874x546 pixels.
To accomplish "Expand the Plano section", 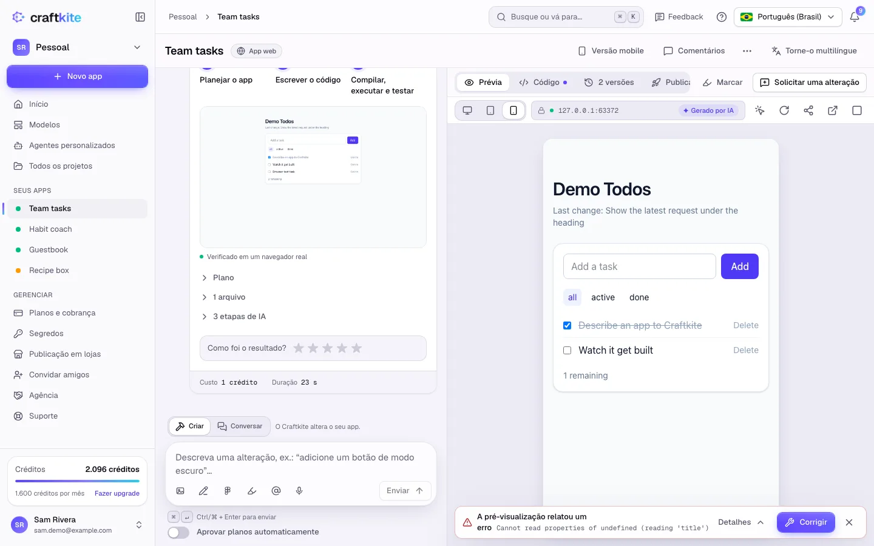I will pyautogui.click(x=217, y=278).
